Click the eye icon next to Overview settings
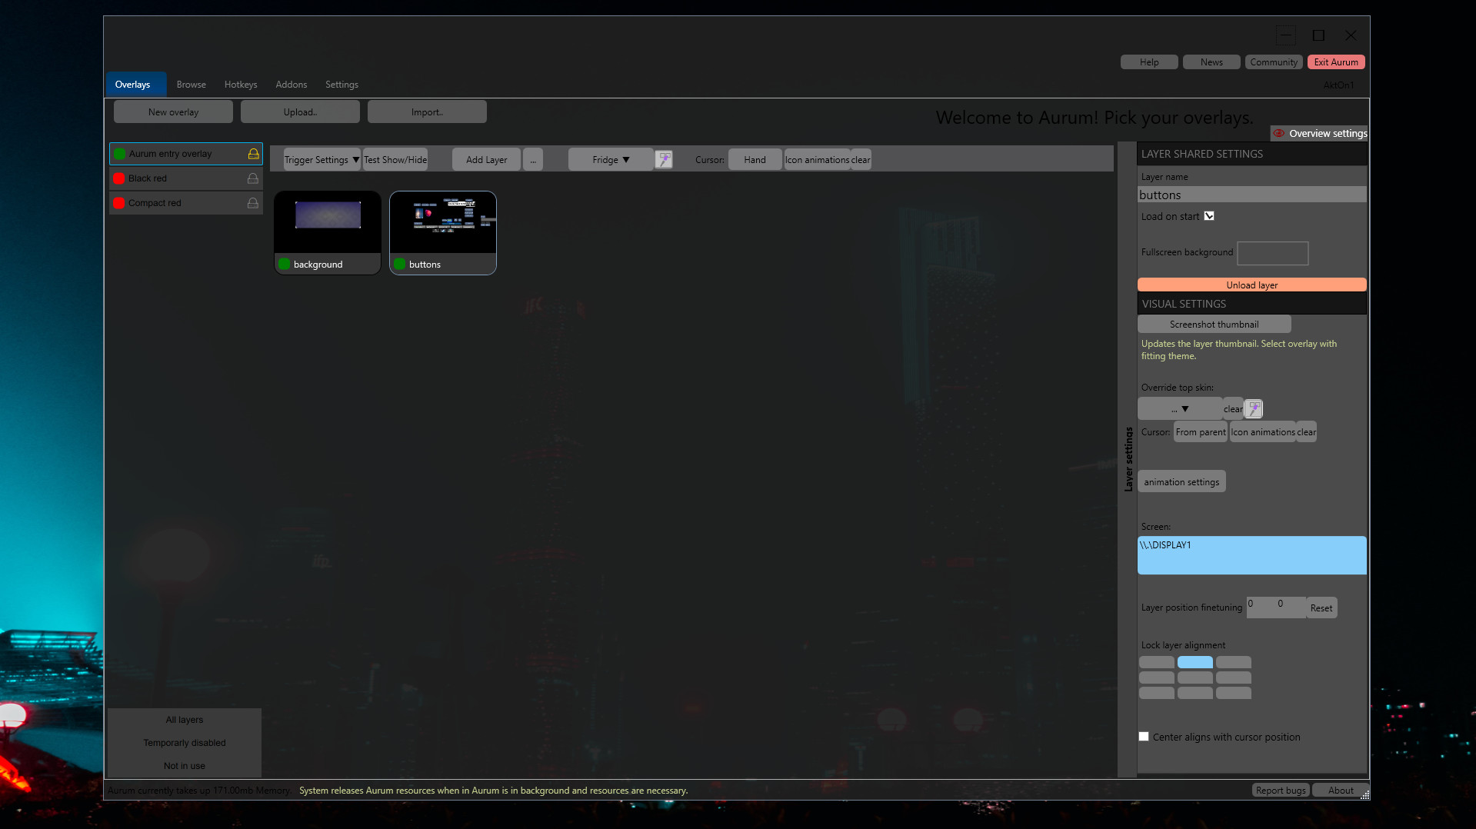 1278,133
